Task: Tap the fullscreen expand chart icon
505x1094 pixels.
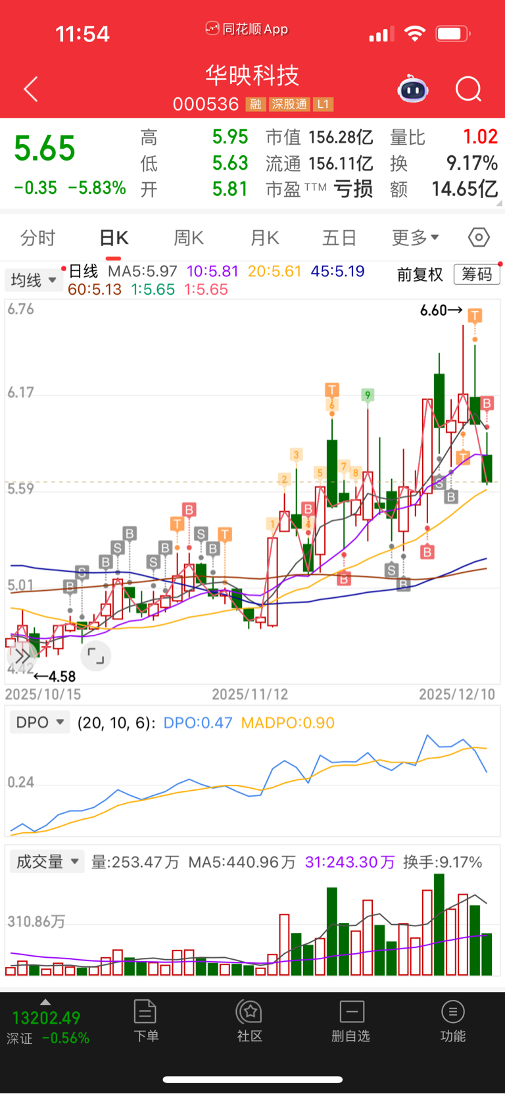Action: point(96,656)
